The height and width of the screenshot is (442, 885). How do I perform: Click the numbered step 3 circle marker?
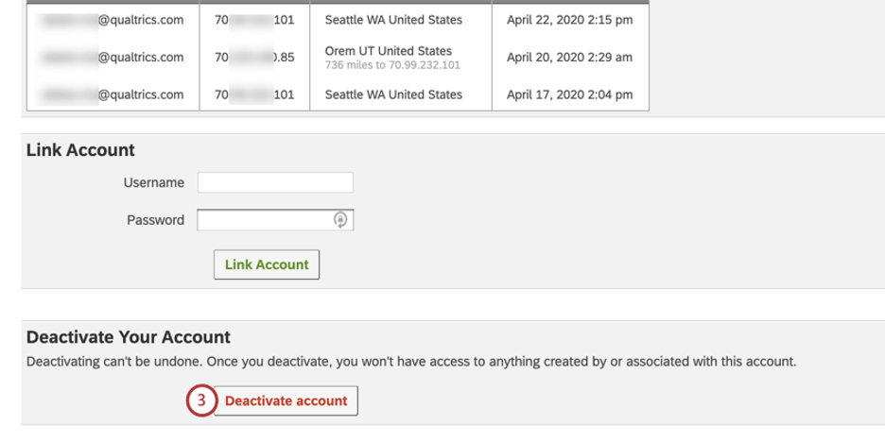pos(200,400)
